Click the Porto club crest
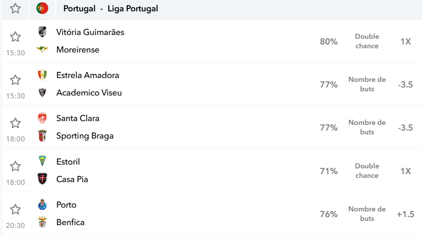The width and height of the screenshot is (422, 236). coord(42,204)
